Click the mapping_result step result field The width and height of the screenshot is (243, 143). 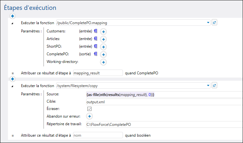click(98, 73)
